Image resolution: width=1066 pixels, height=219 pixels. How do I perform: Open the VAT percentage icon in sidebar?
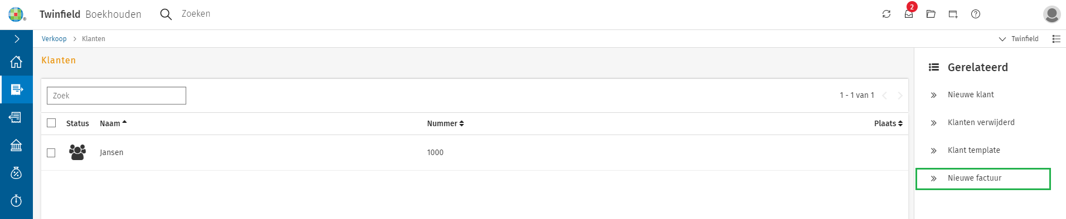[x=16, y=173]
